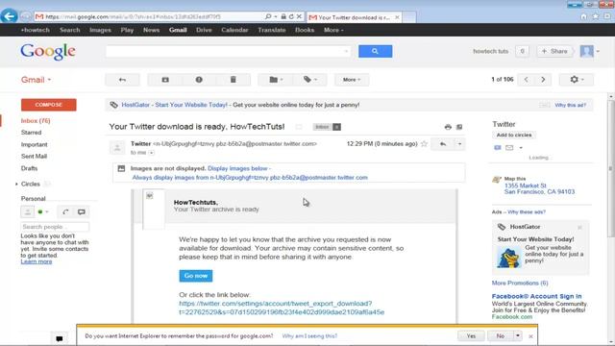This screenshot has width=615, height=346.
Task: Click the phone call icon in chat panel
Action: 65,211
